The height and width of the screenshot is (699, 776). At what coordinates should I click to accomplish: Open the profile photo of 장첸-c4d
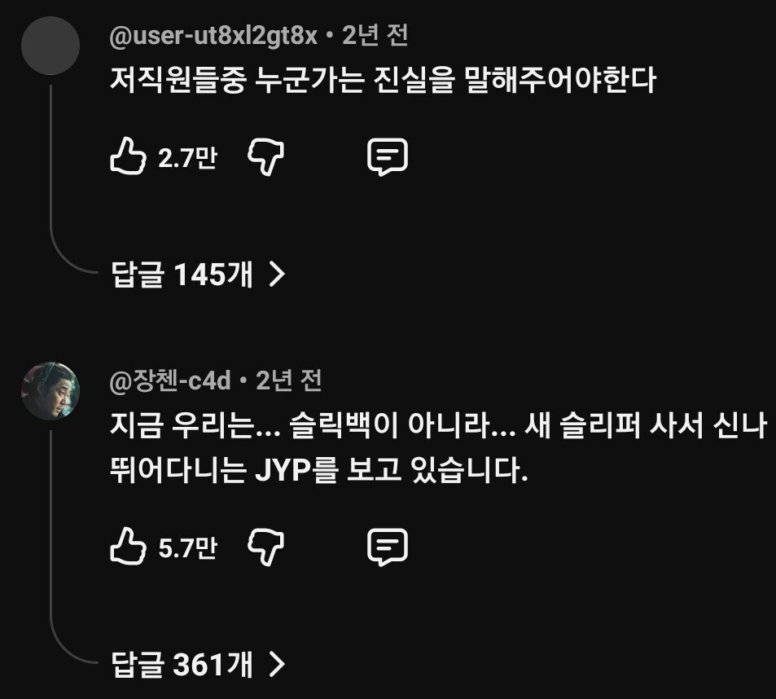(50, 391)
